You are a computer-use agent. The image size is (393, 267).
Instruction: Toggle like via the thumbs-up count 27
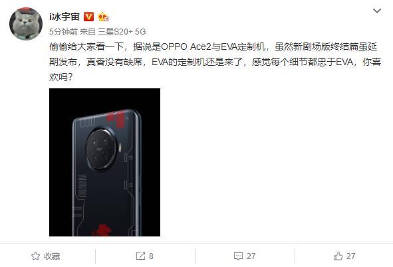coord(350,256)
